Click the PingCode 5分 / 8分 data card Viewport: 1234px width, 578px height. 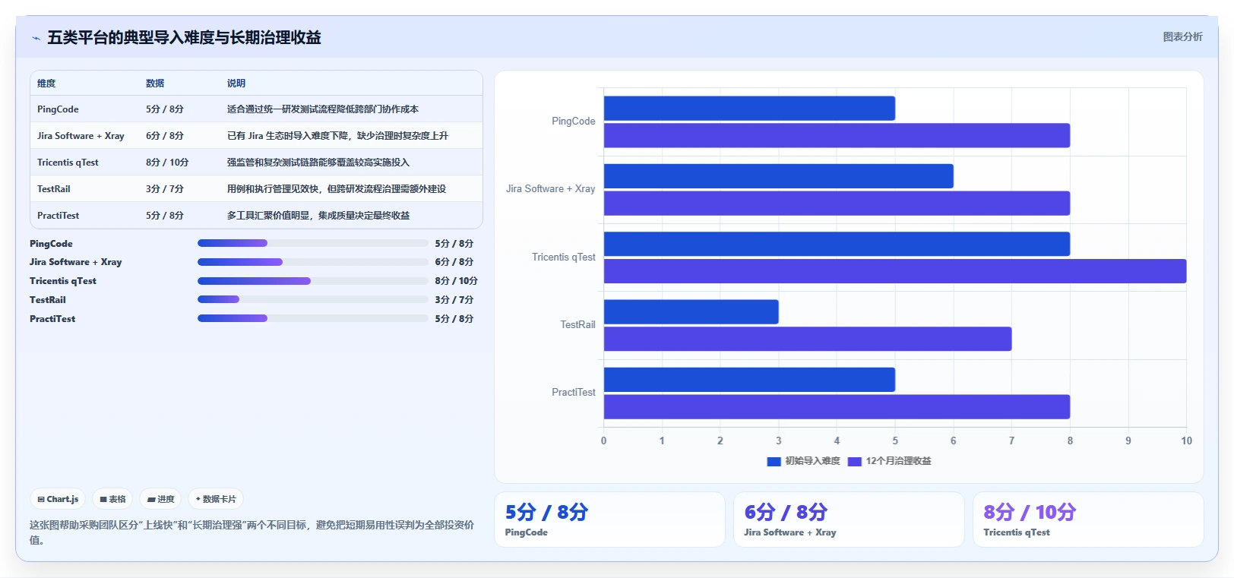click(609, 520)
